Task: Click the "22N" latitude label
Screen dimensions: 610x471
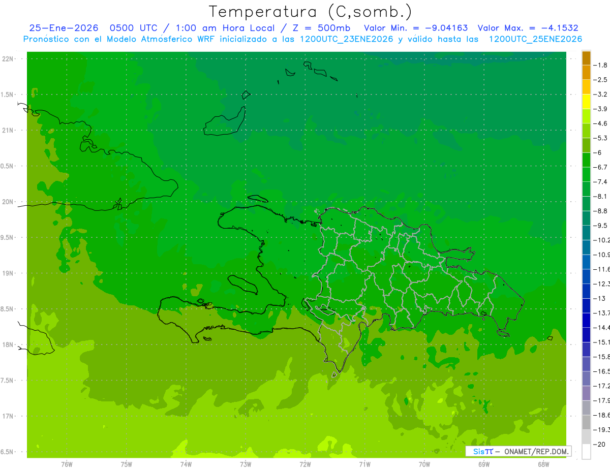Action: [x=8, y=59]
